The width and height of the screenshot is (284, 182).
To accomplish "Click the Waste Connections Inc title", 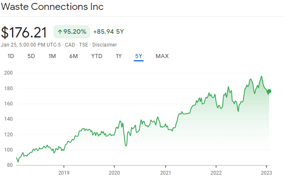I will pyautogui.click(x=52, y=7).
